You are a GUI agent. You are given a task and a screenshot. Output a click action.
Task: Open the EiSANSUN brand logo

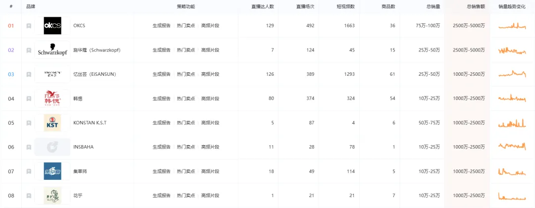click(x=53, y=74)
